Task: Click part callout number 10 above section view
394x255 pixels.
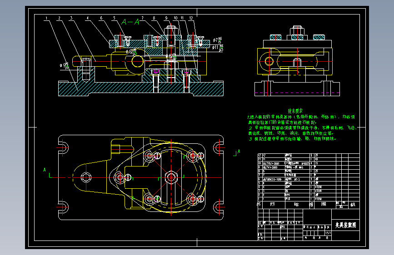Action: click(x=175, y=18)
